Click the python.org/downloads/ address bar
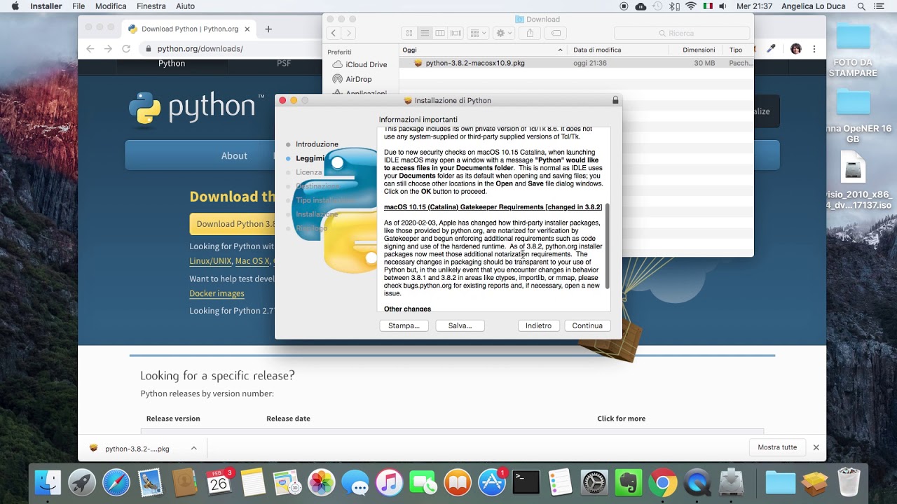Screen dimensions: 897x504 pyautogui.click(x=200, y=49)
